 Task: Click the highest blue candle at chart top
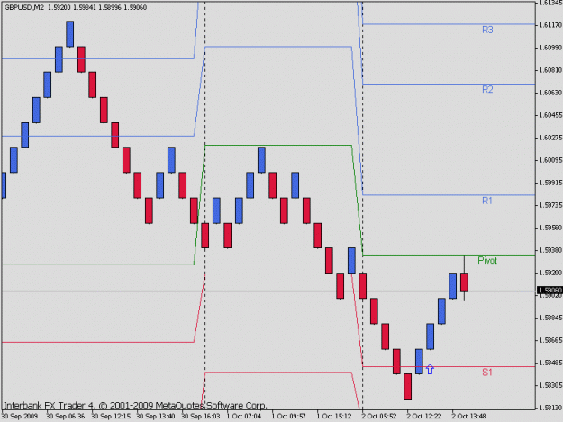[x=70, y=34]
